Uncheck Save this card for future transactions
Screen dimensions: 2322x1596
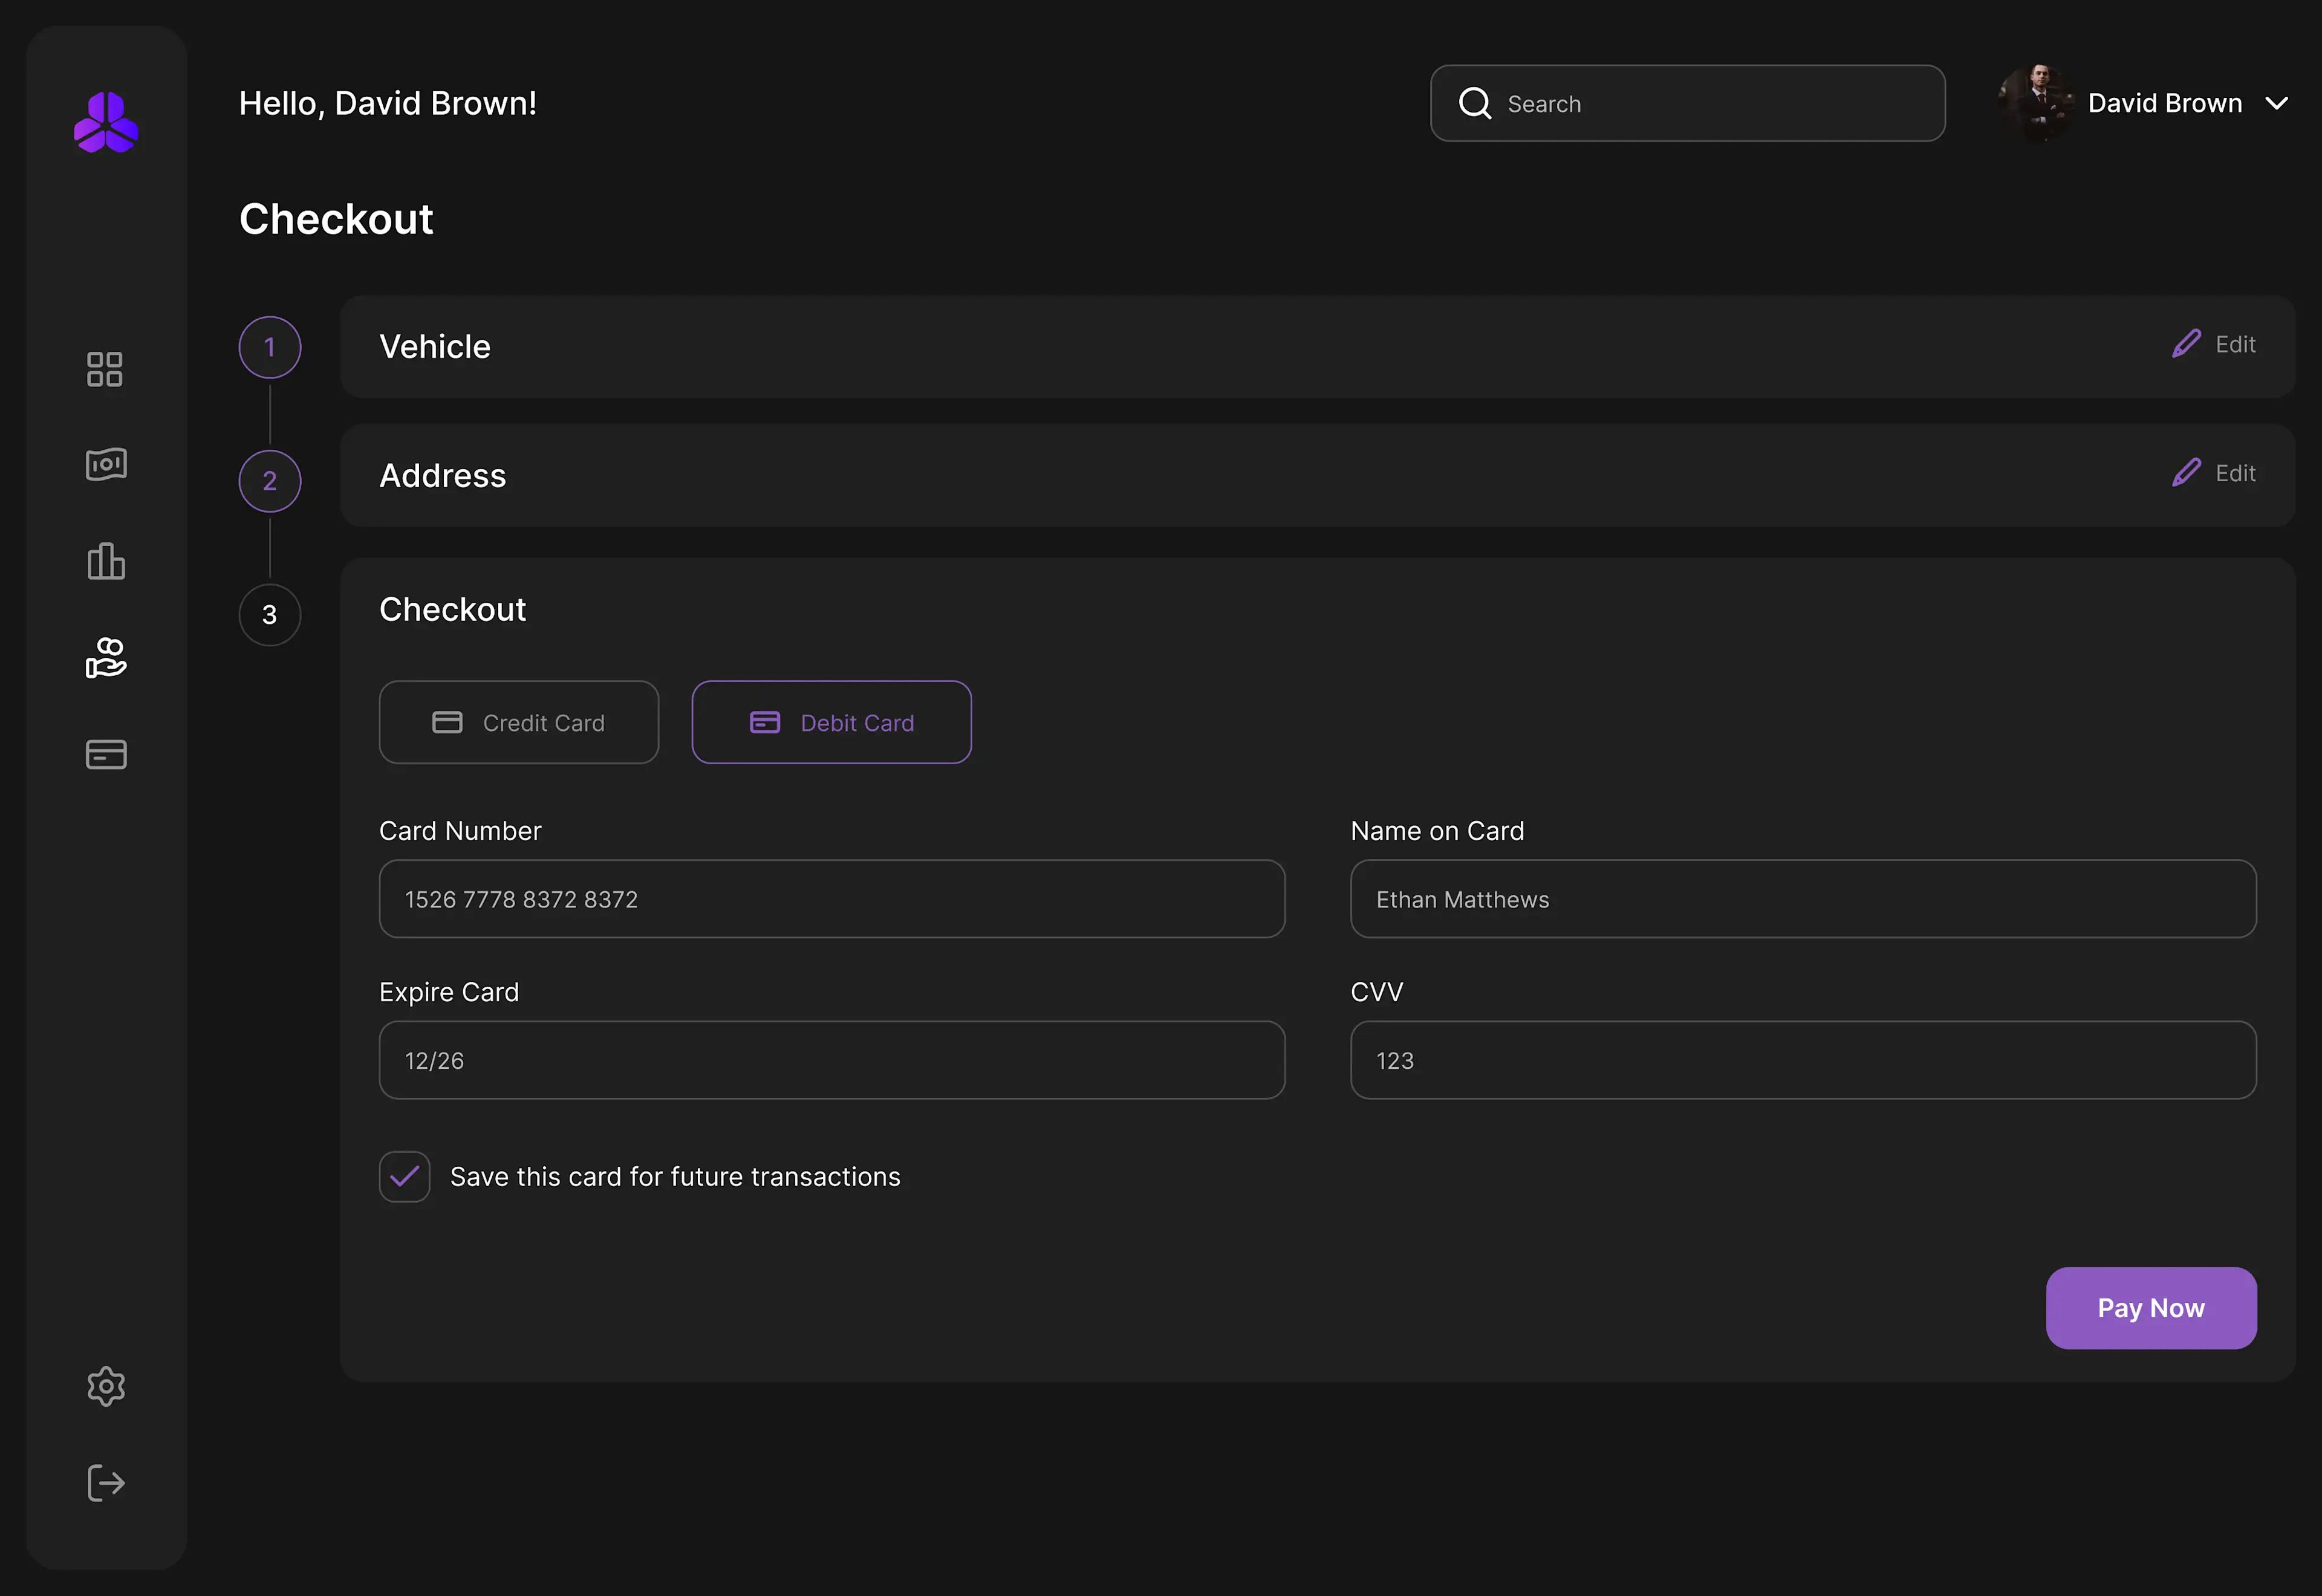(x=404, y=1176)
